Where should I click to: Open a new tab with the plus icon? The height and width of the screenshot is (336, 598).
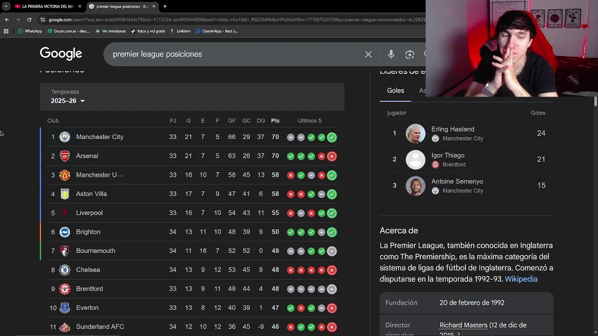click(165, 7)
